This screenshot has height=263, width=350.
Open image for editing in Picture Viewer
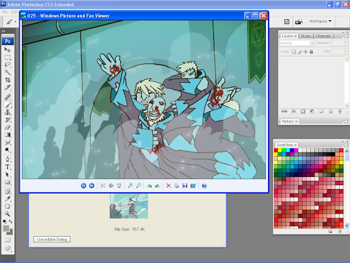pyautogui.click(x=193, y=186)
